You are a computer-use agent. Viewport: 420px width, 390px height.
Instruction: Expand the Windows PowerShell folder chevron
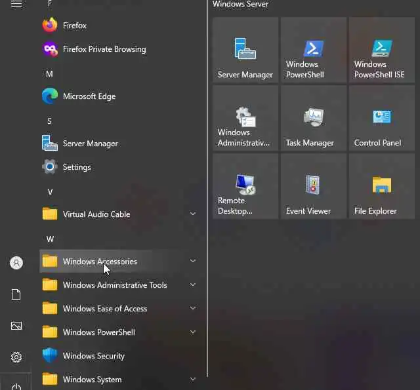[x=192, y=332]
